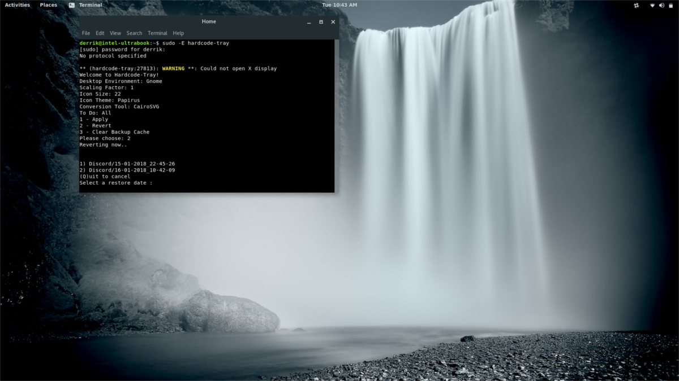
Task: Click the "Icon Size: 22" line
Action: point(100,94)
